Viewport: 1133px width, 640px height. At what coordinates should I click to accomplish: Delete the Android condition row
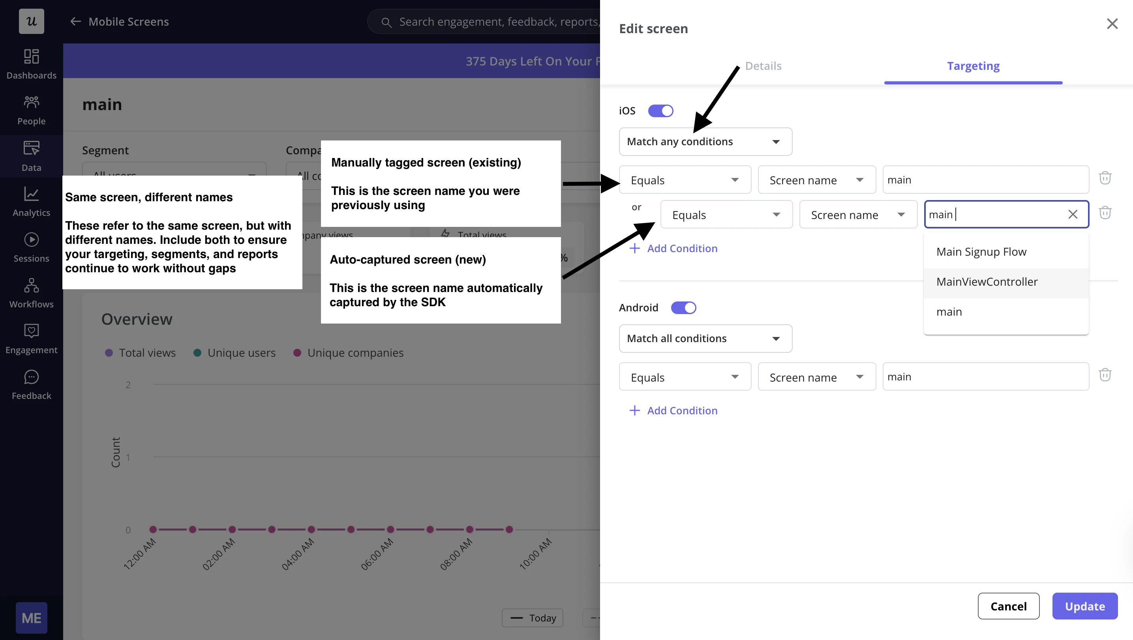click(x=1105, y=375)
